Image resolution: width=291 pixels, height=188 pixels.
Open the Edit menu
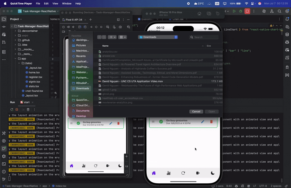46,3
